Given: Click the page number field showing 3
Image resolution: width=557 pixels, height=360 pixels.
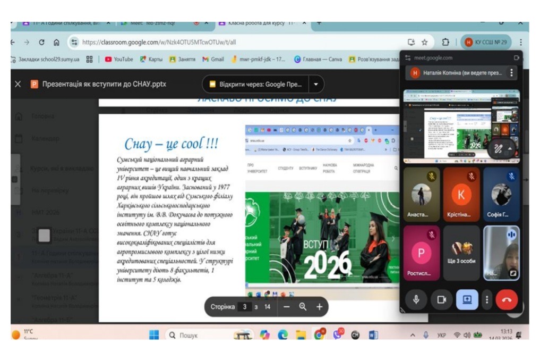Looking at the screenshot, I should [x=245, y=307].
